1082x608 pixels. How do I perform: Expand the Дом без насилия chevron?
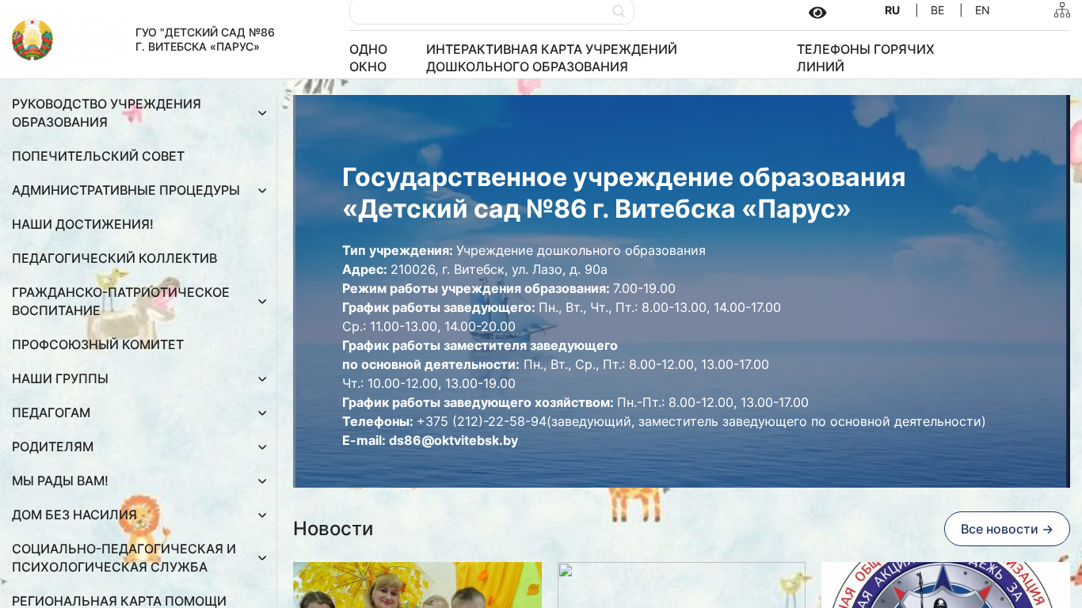click(x=262, y=515)
